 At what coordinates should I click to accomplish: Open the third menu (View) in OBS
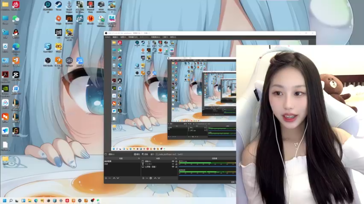123,37
